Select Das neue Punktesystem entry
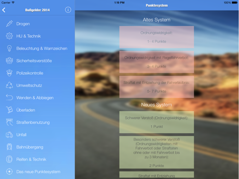 pyautogui.click(x=37, y=172)
